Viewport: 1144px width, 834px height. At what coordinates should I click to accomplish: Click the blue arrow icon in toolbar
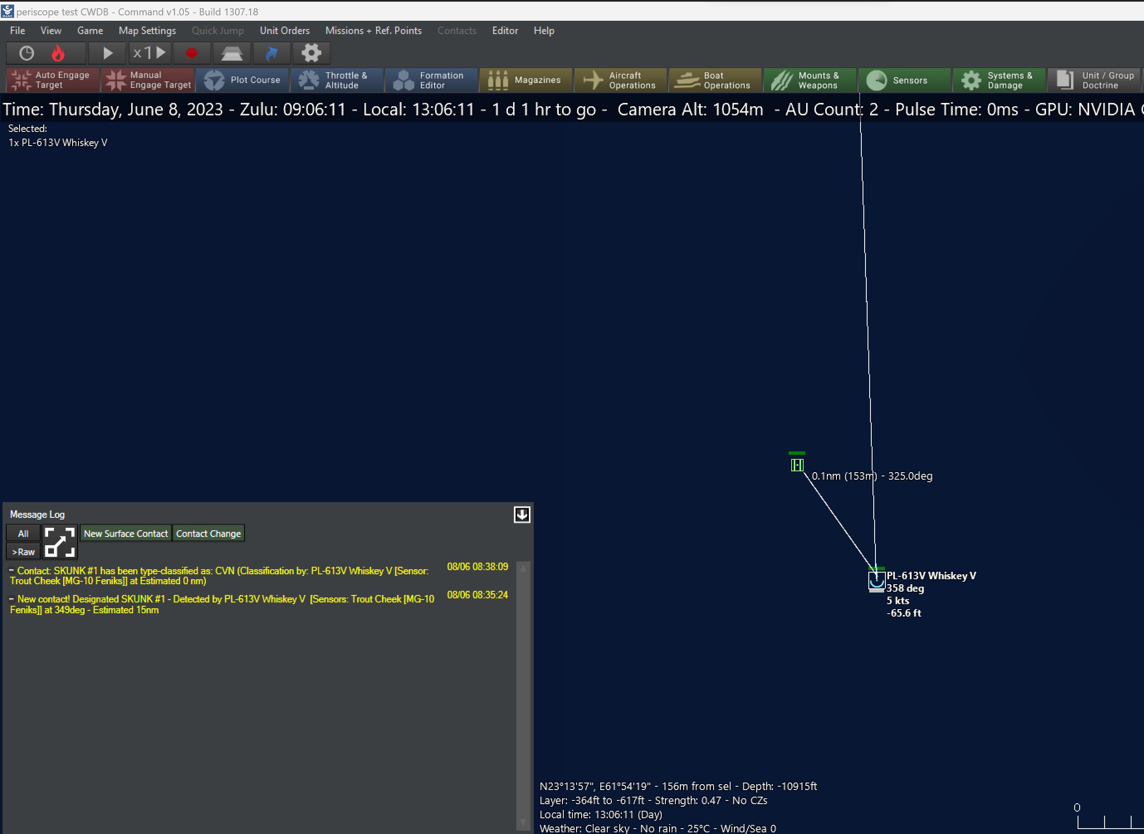272,53
